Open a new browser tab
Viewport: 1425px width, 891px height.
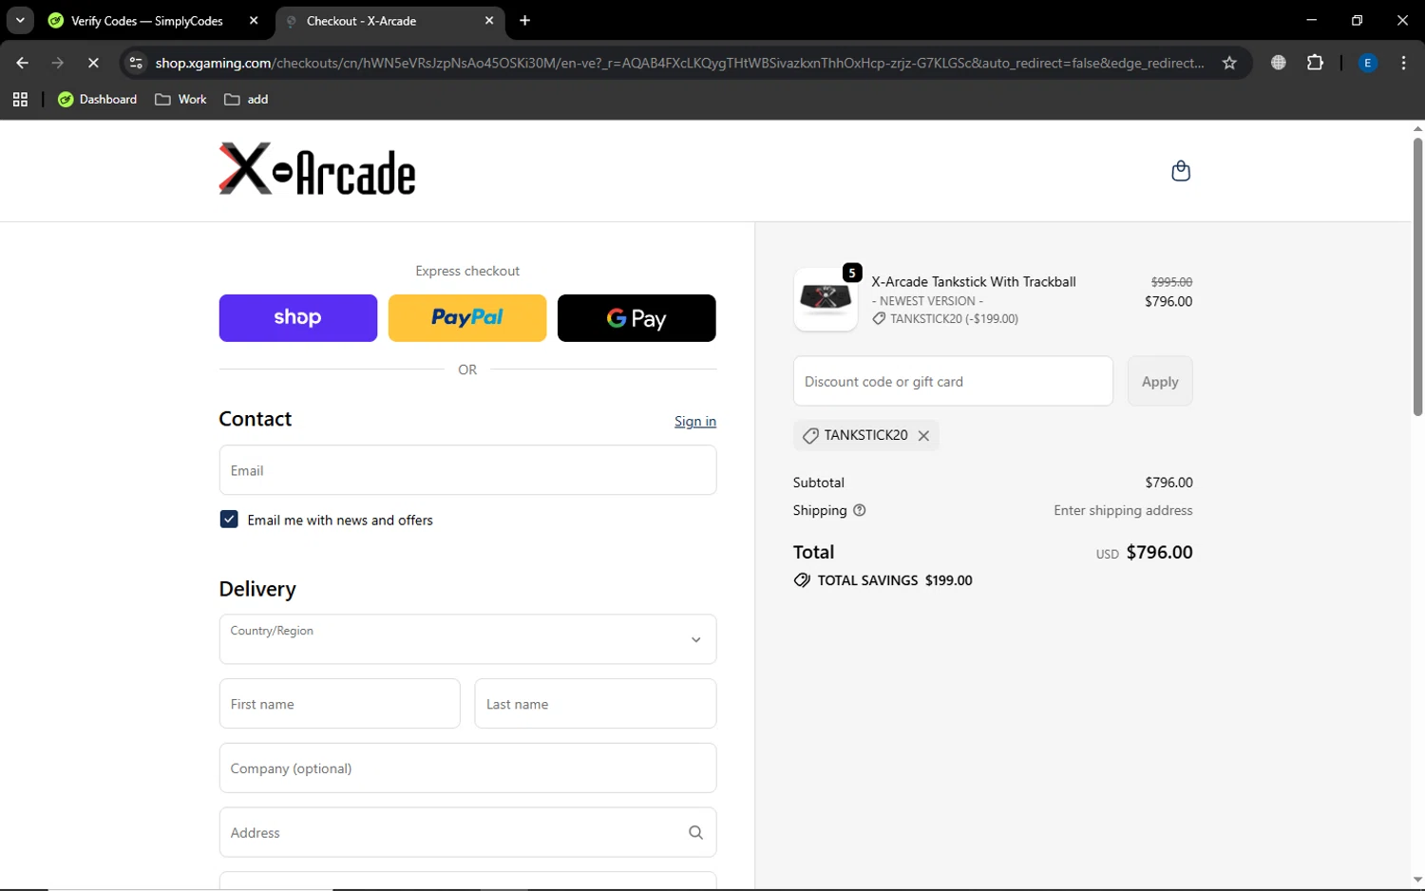525,20
